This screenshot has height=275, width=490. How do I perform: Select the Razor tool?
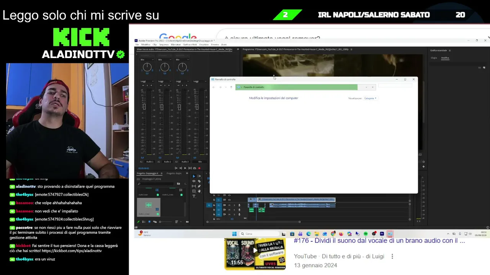199,181
